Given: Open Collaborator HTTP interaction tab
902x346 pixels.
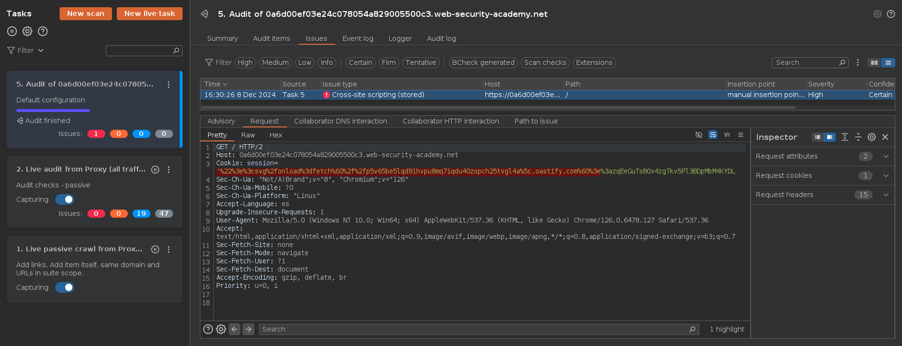Looking at the screenshot, I should pos(451,121).
